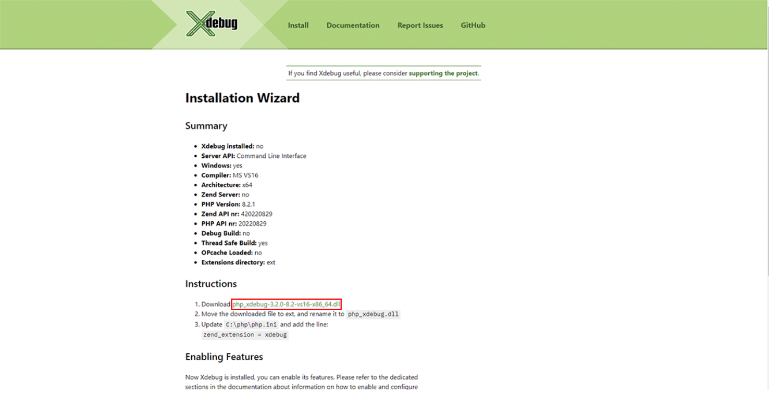Screen dimensions: 769x405
Task: Click the 'zend_extension = xdebug' code line
Action: point(245,335)
